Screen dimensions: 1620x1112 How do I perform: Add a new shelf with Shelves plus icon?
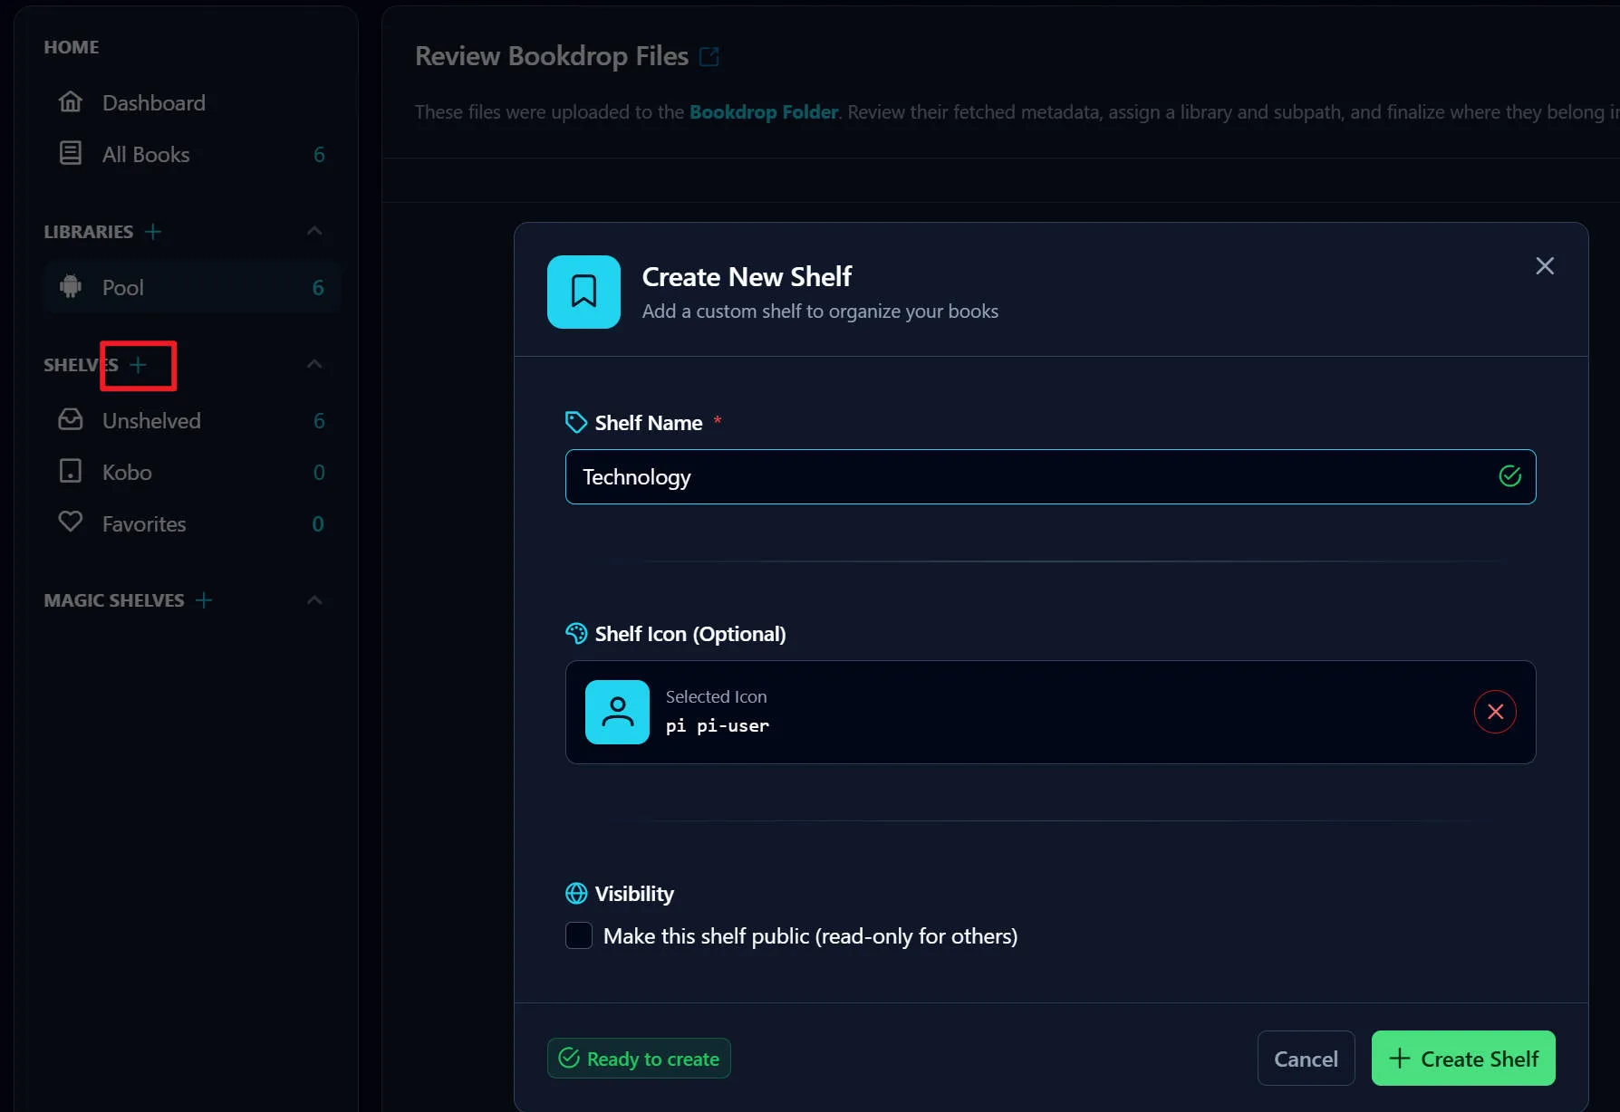pos(139,365)
